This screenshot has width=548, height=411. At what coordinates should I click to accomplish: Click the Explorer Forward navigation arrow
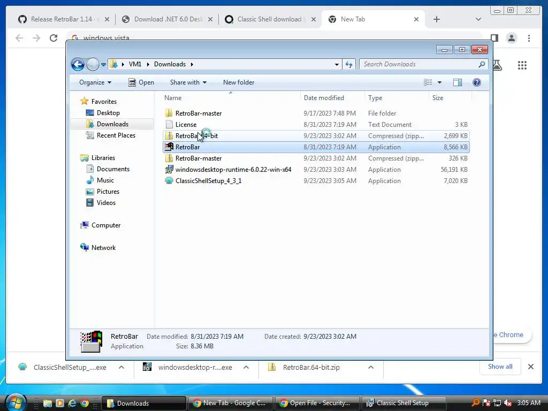(93, 64)
